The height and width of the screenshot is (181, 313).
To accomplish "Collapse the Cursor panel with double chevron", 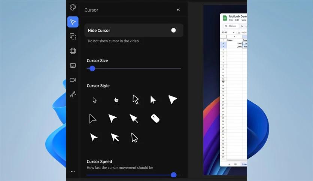I will [178, 10].
